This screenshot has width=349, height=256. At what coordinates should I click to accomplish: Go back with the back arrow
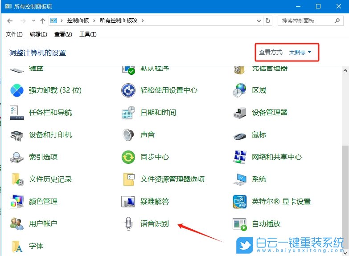tap(10, 21)
